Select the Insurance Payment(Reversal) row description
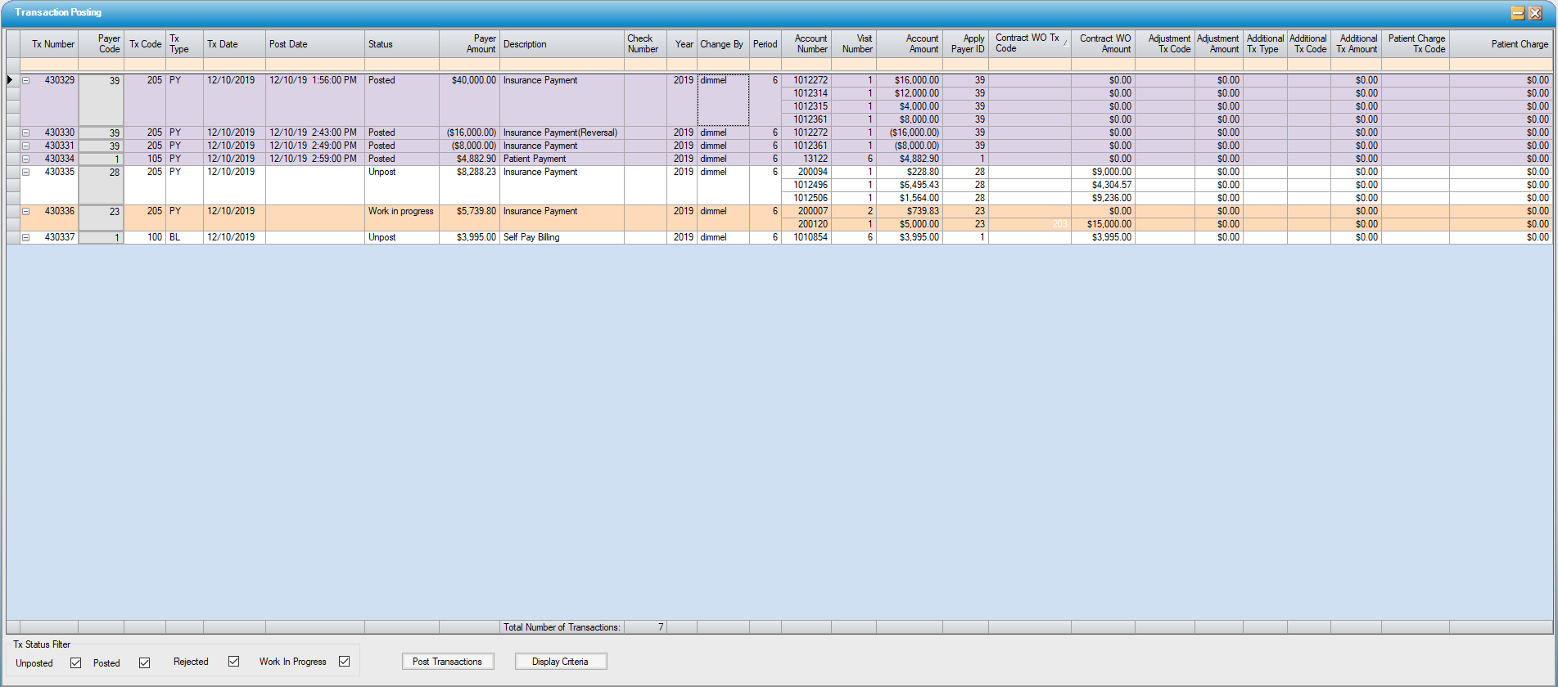This screenshot has width=1558, height=687. coord(561,132)
